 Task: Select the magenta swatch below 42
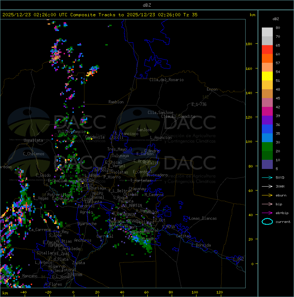click(267, 111)
